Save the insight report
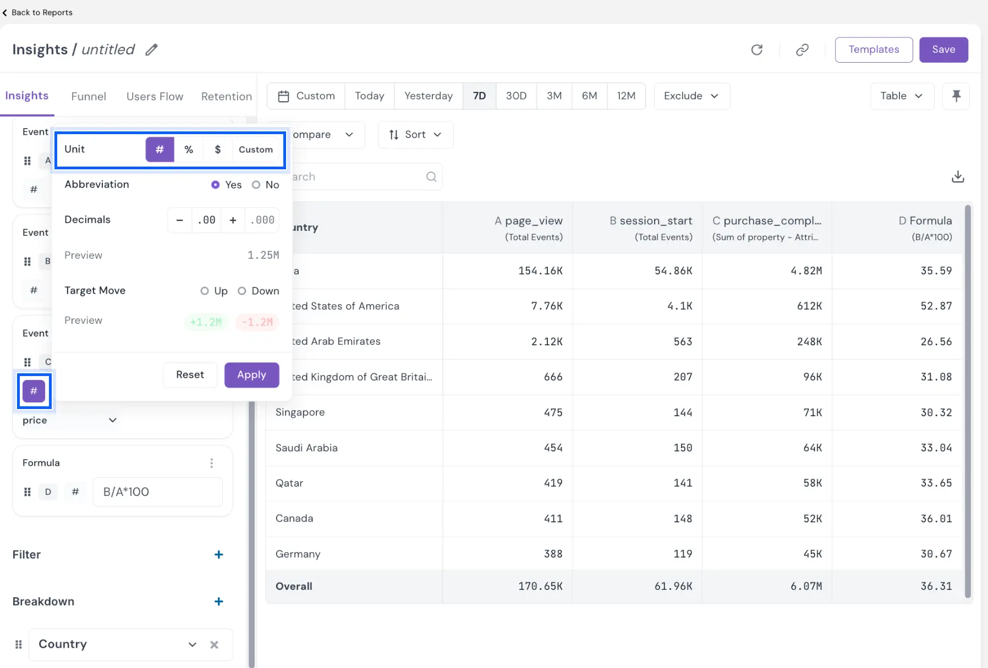The image size is (988, 668). point(943,49)
